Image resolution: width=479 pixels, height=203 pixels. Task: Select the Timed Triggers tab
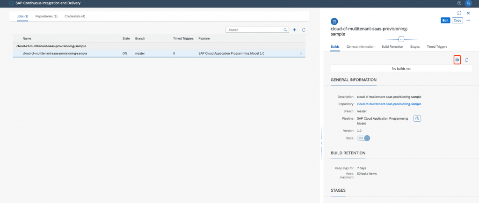[437, 47]
